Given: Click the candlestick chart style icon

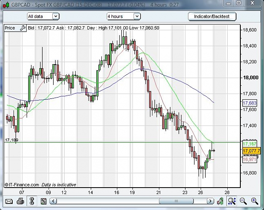Looking at the screenshot, I should 220,201.
